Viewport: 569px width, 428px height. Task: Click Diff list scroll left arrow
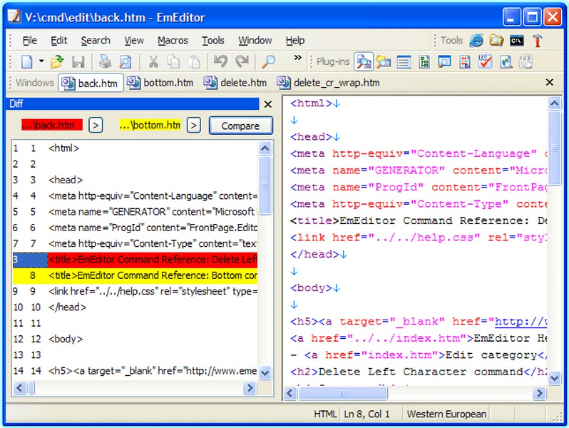[19, 388]
